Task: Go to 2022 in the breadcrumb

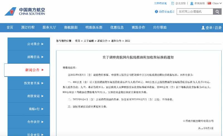Action: click(x=127, y=41)
